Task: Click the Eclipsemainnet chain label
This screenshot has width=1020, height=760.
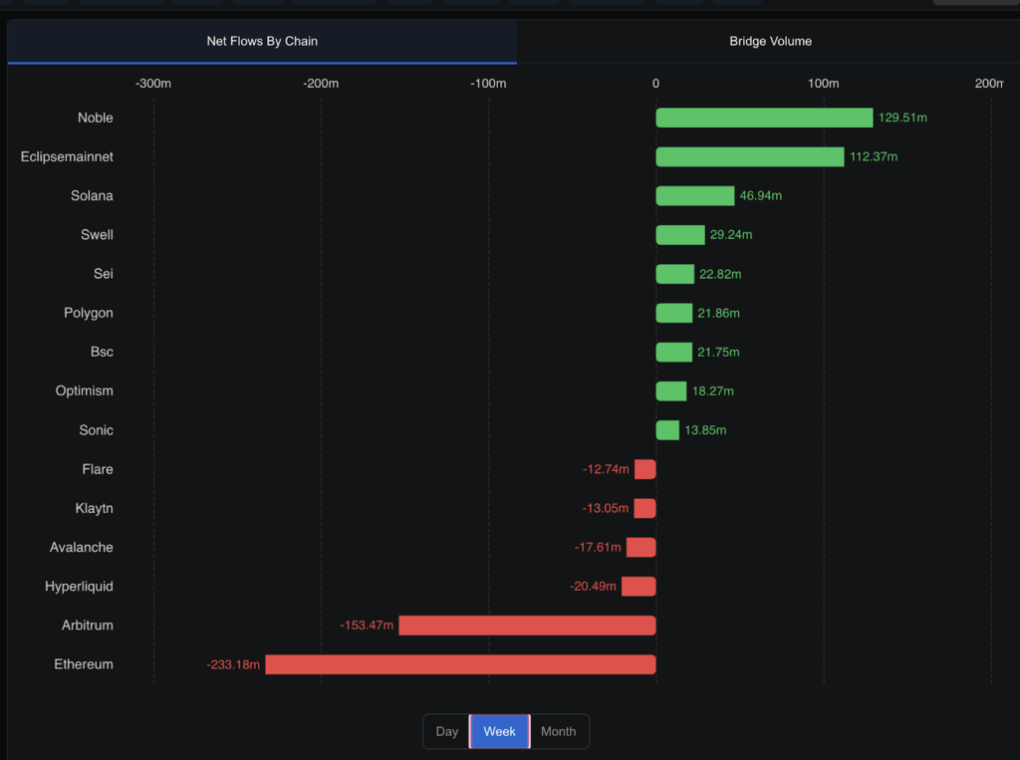Action: click(67, 156)
